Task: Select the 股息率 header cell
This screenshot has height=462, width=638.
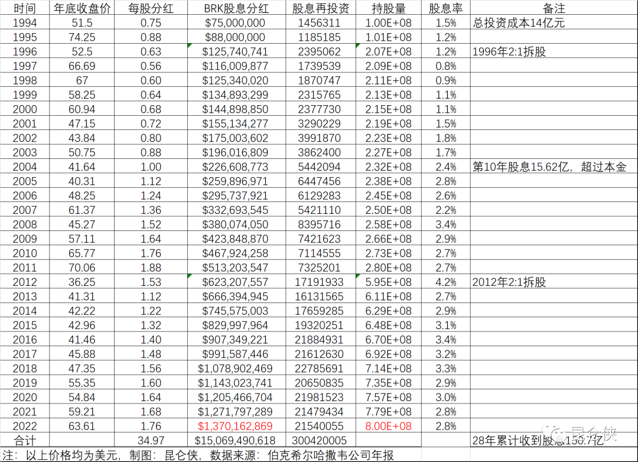Action: [446, 8]
